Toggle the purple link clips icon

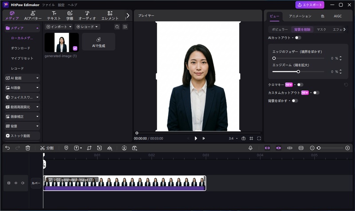pyautogui.click(x=268, y=148)
